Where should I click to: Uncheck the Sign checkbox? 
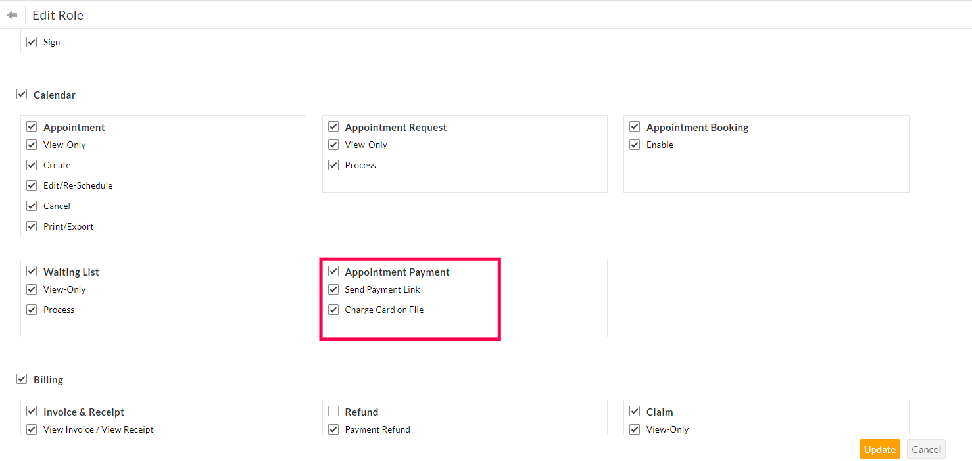pyautogui.click(x=32, y=42)
